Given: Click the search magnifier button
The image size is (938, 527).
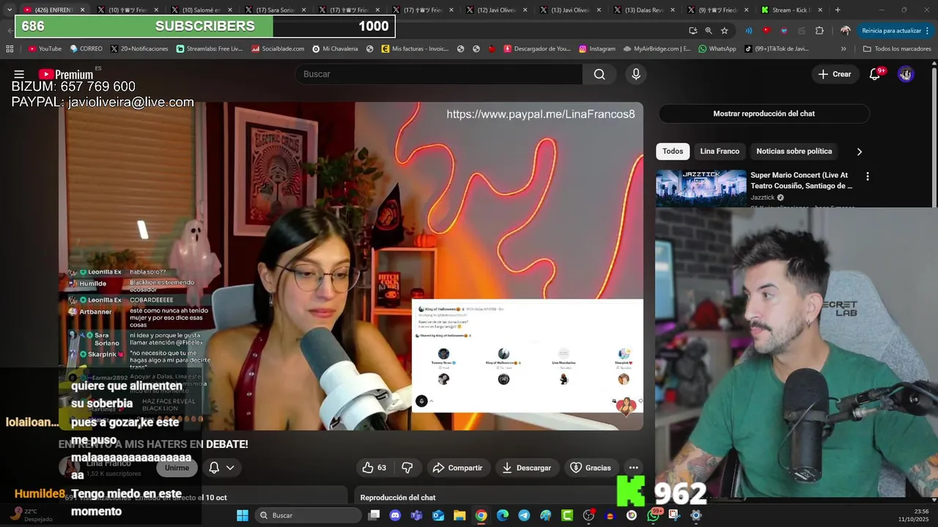Looking at the screenshot, I should click(599, 74).
